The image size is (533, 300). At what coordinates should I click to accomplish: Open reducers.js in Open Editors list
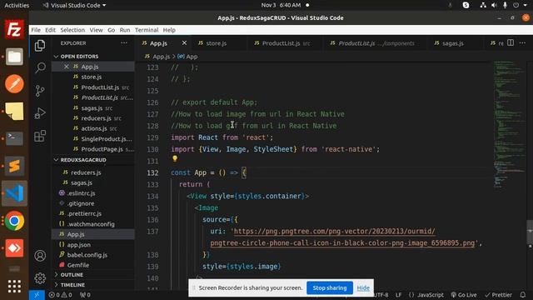(x=93, y=118)
